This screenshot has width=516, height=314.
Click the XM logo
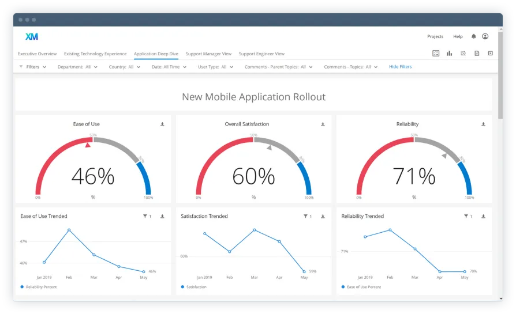pyautogui.click(x=32, y=36)
